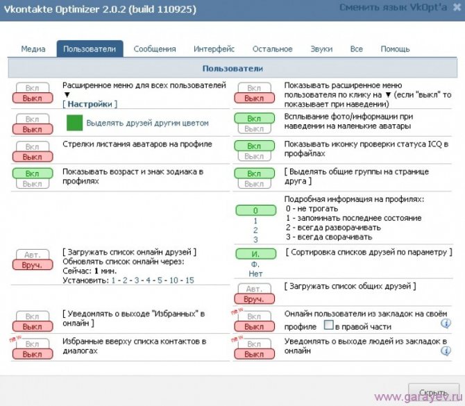Set Выкл for bookmarked people online notification
Viewport: 465px width, 406px height.
point(254,354)
